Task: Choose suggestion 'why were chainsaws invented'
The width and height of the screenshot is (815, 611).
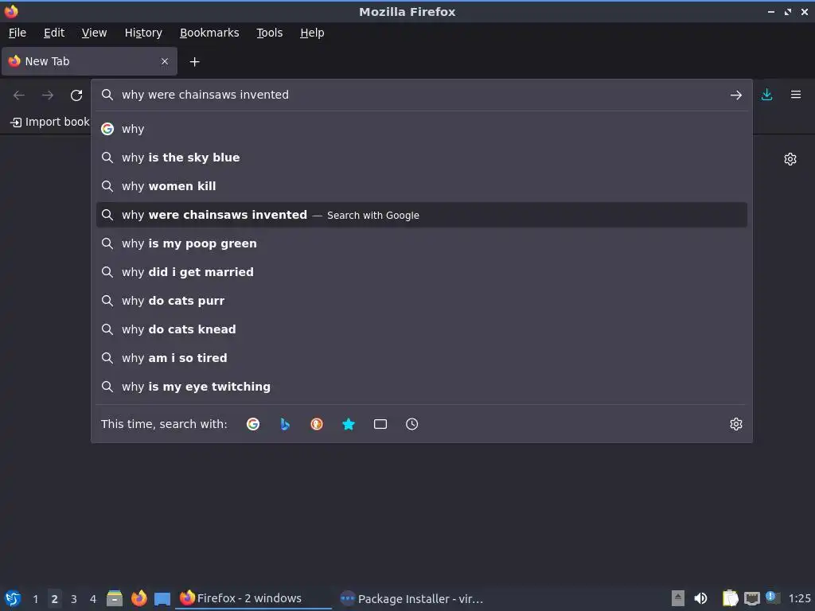Action: (x=422, y=215)
